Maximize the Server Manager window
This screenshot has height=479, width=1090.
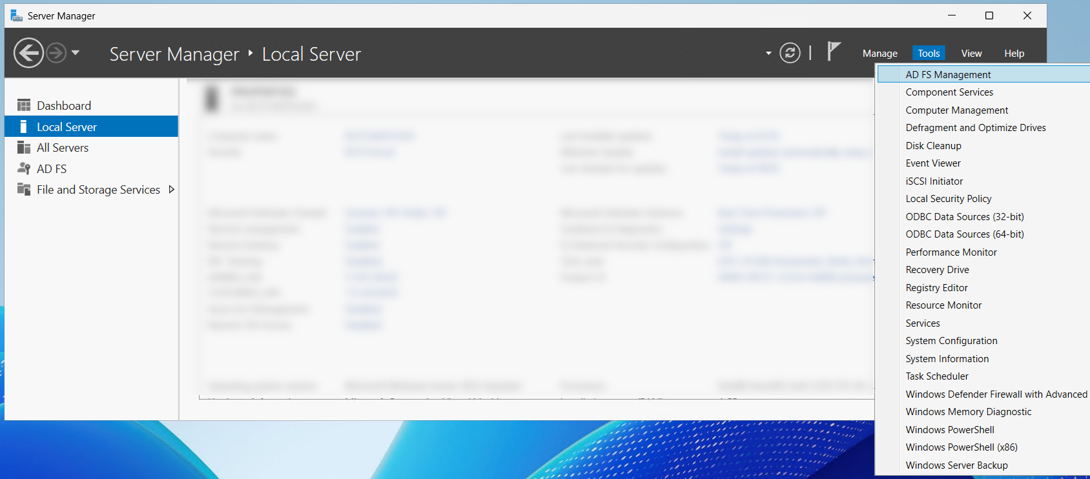989,15
